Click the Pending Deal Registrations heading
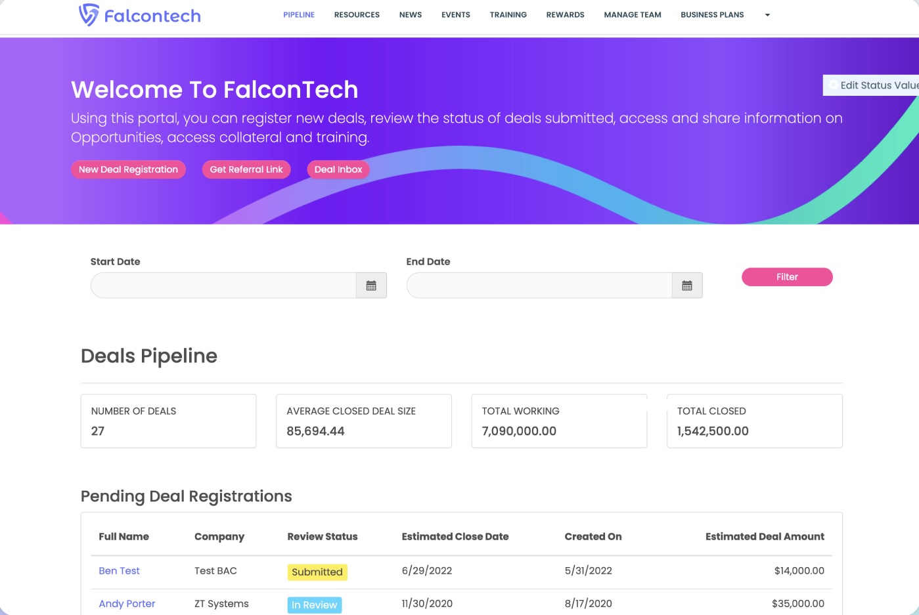The height and width of the screenshot is (615, 919). 187,496
